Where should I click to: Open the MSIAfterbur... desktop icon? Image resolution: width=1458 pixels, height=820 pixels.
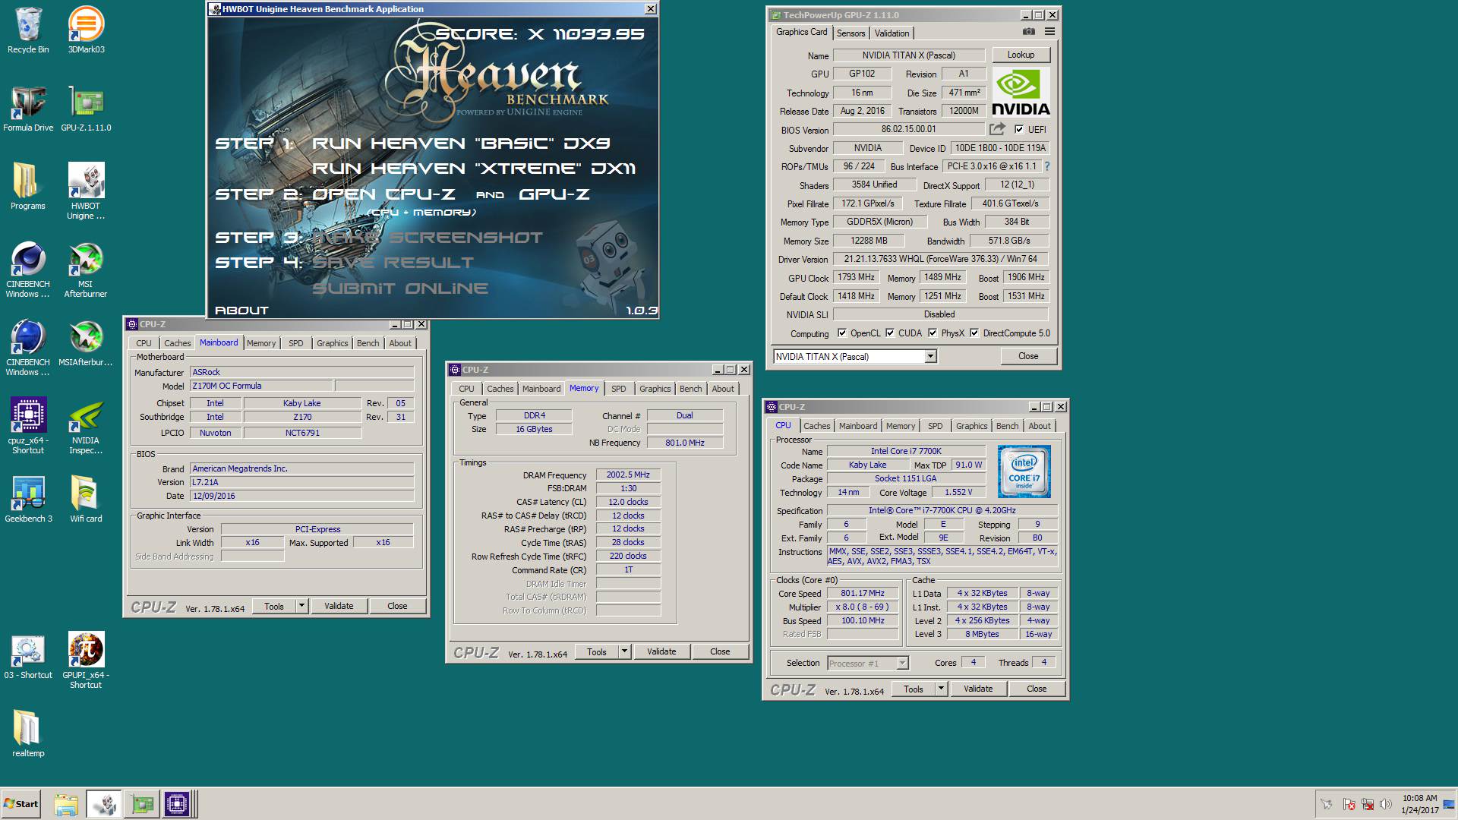coord(86,343)
